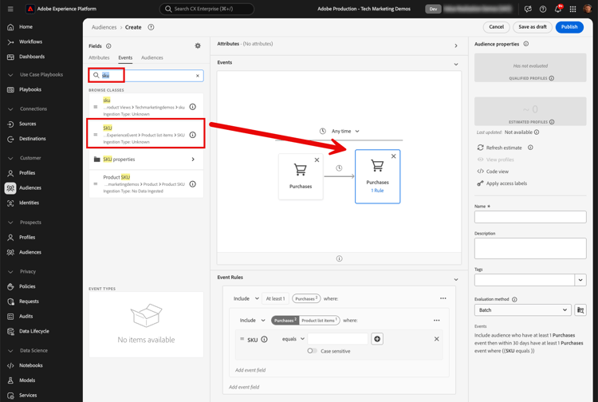Clear the sku search text
The width and height of the screenshot is (598, 402).
[198, 76]
